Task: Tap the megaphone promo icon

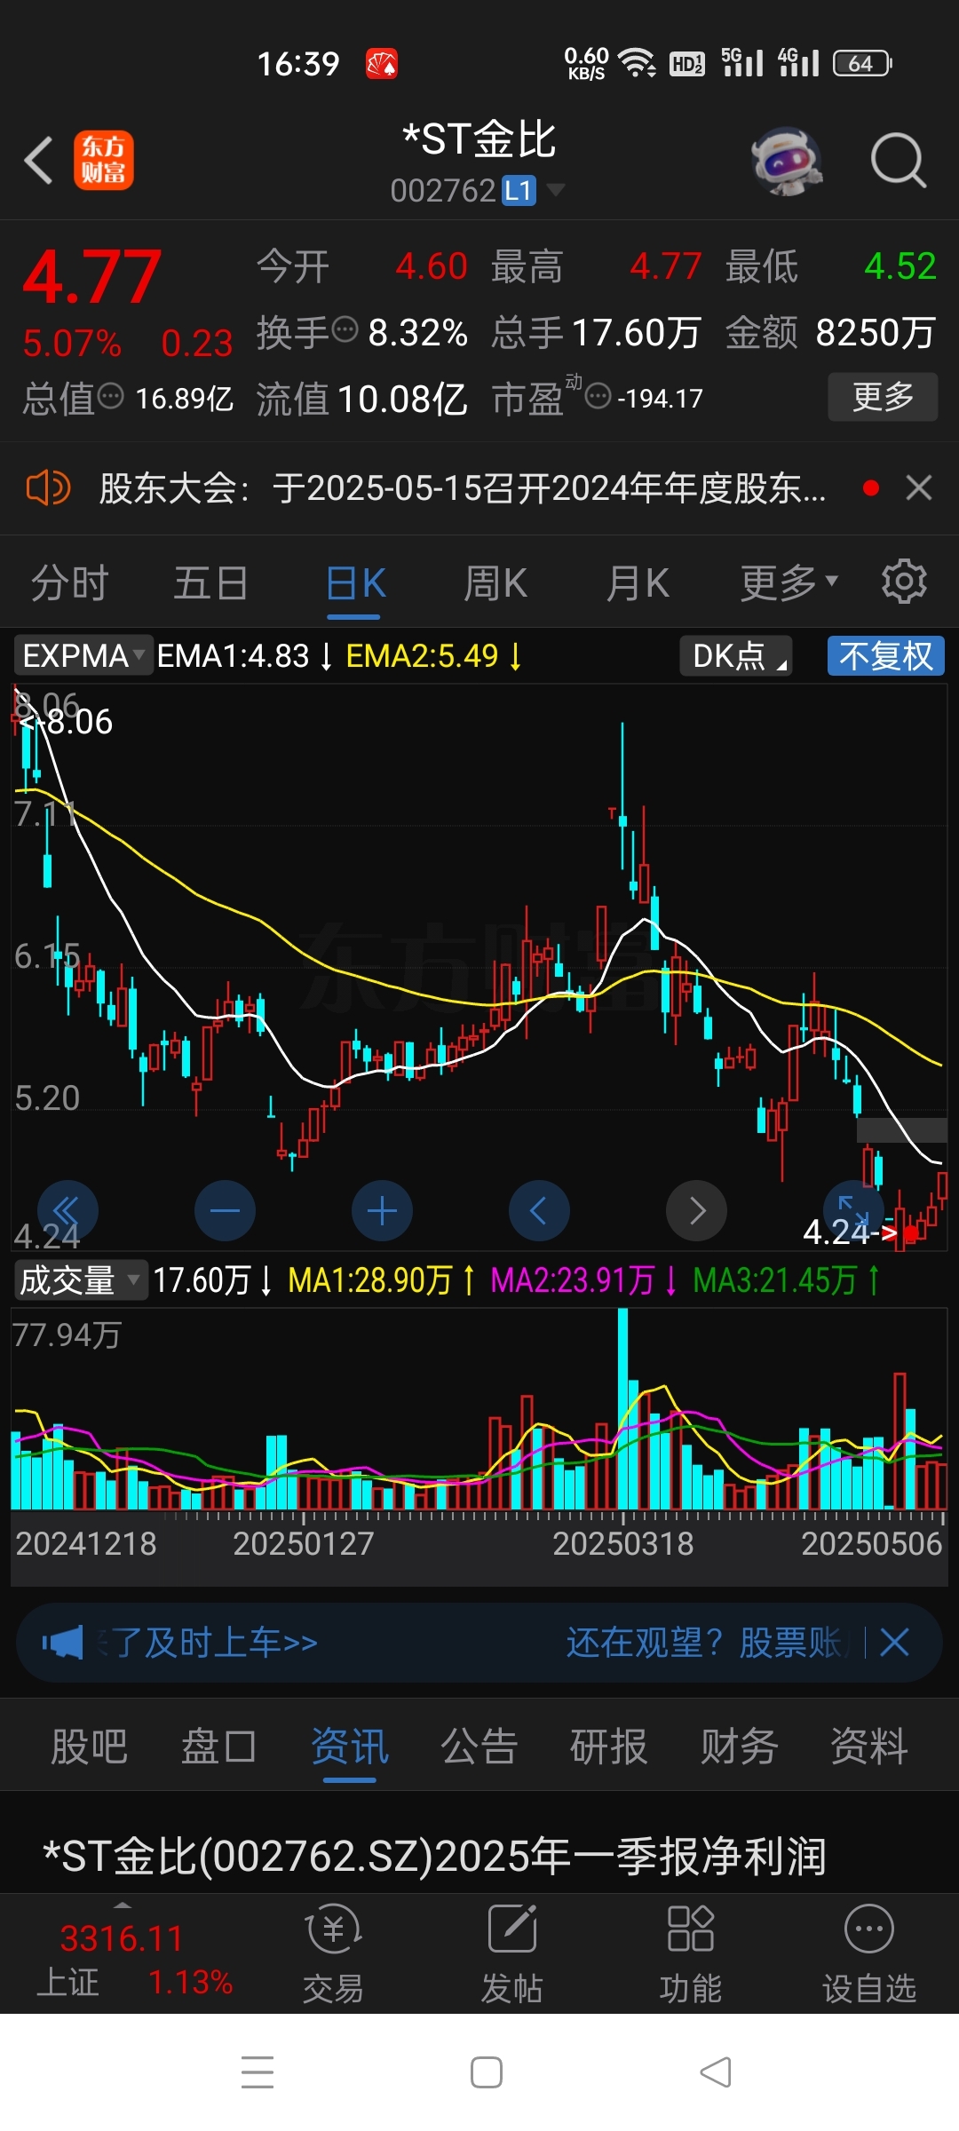Action: pyautogui.click(x=62, y=1643)
